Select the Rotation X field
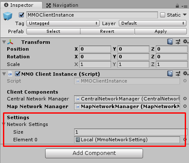This screenshot has height=163, width=189. 95,57
